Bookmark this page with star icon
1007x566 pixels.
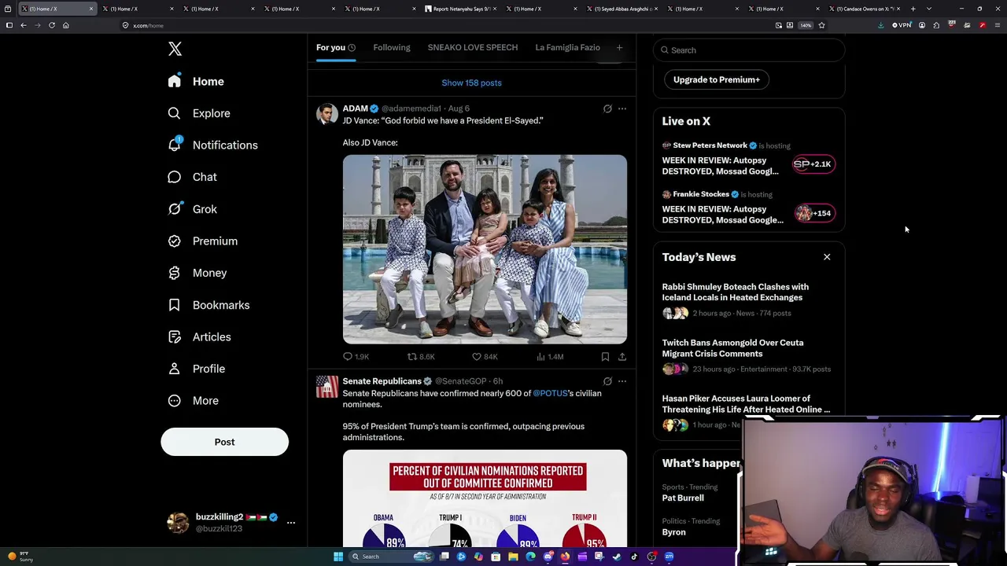(x=821, y=25)
